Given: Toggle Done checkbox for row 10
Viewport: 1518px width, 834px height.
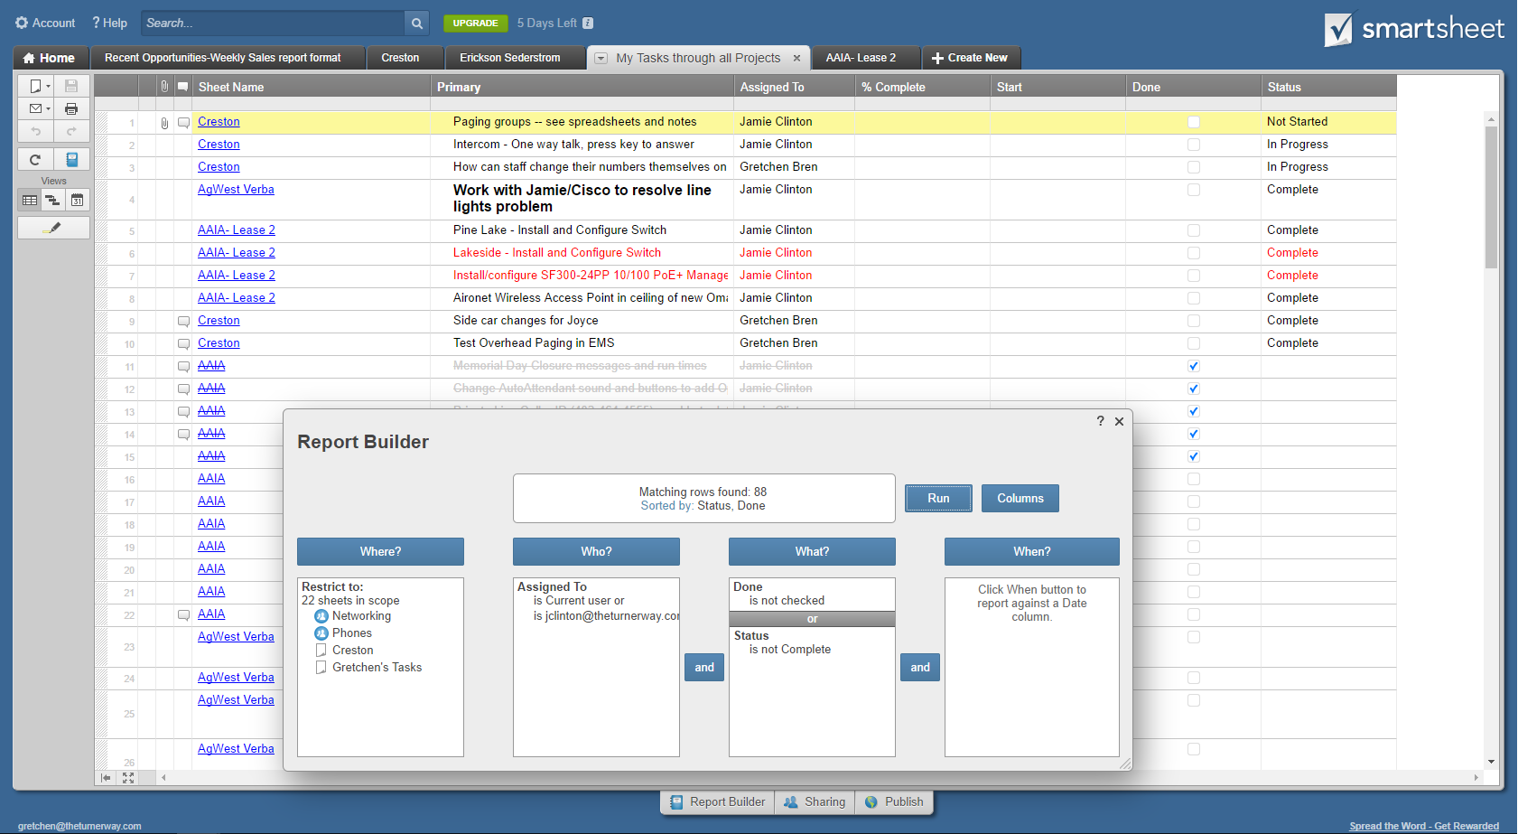Looking at the screenshot, I should (1194, 343).
